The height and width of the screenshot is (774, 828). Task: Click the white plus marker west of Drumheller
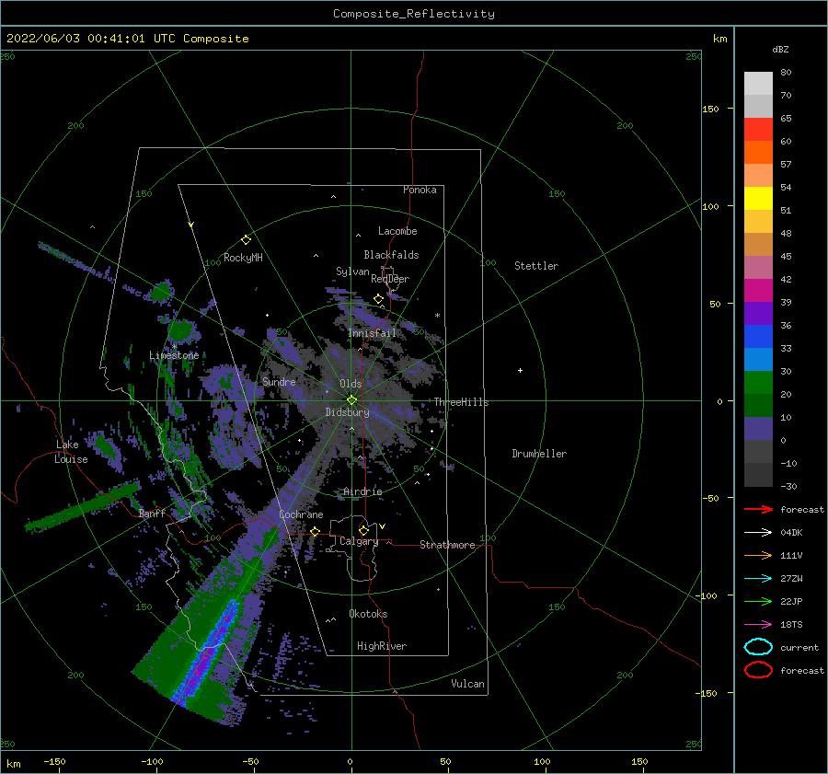coord(520,370)
